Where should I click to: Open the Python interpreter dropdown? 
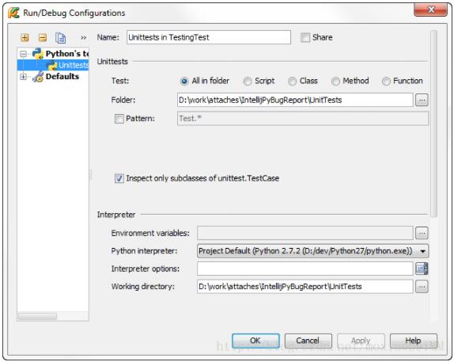coord(312,251)
